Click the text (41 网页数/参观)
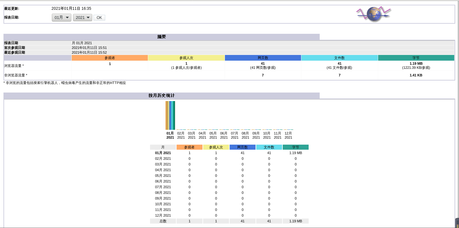The height and width of the screenshot is (228, 459). click(263, 68)
